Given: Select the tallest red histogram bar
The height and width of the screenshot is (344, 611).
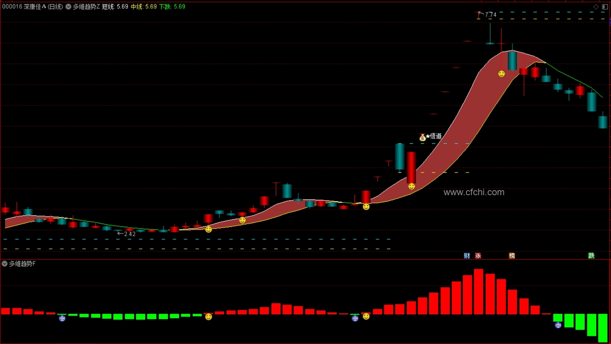Looking at the screenshot, I should (x=479, y=291).
